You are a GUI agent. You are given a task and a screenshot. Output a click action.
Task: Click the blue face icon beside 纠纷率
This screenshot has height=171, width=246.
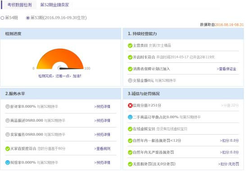click(8, 162)
